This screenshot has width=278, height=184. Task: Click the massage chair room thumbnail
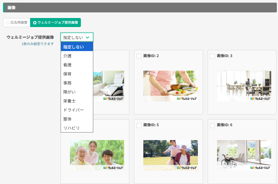click(x=109, y=86)
